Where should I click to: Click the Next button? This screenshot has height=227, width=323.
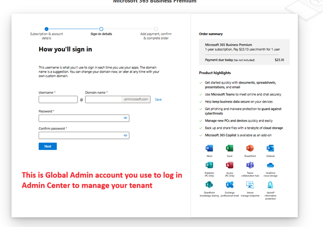pos(48,146)
